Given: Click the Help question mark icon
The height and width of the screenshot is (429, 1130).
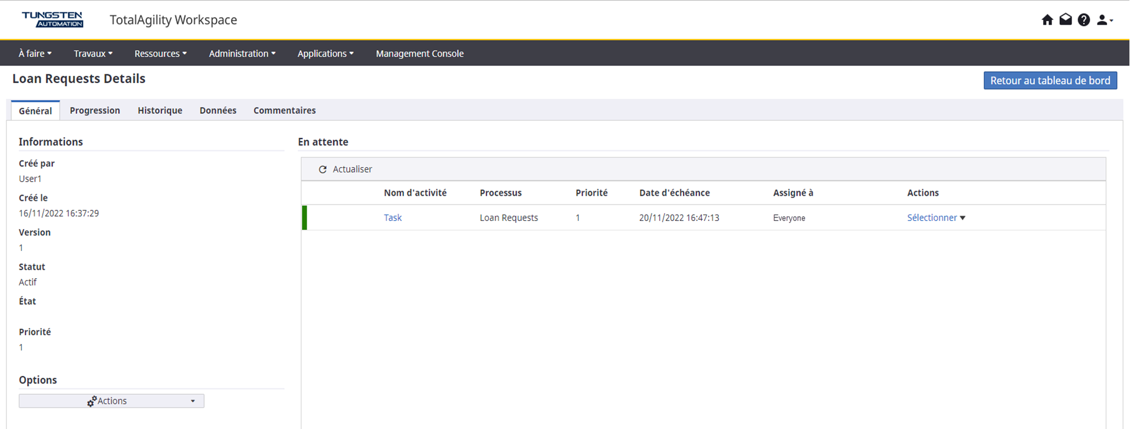Looking at the screenshot, I should tap(1083, 20).
